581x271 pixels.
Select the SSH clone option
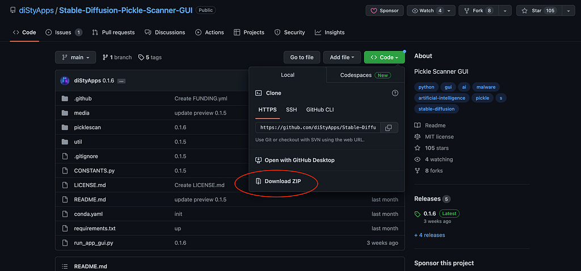pyautogui.click(x=291, y=109)
